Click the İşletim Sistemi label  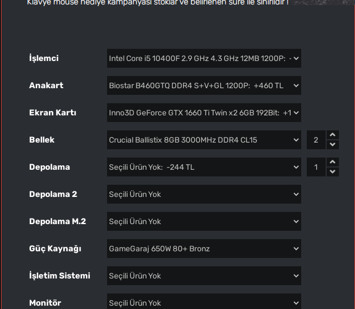(60, 276)
